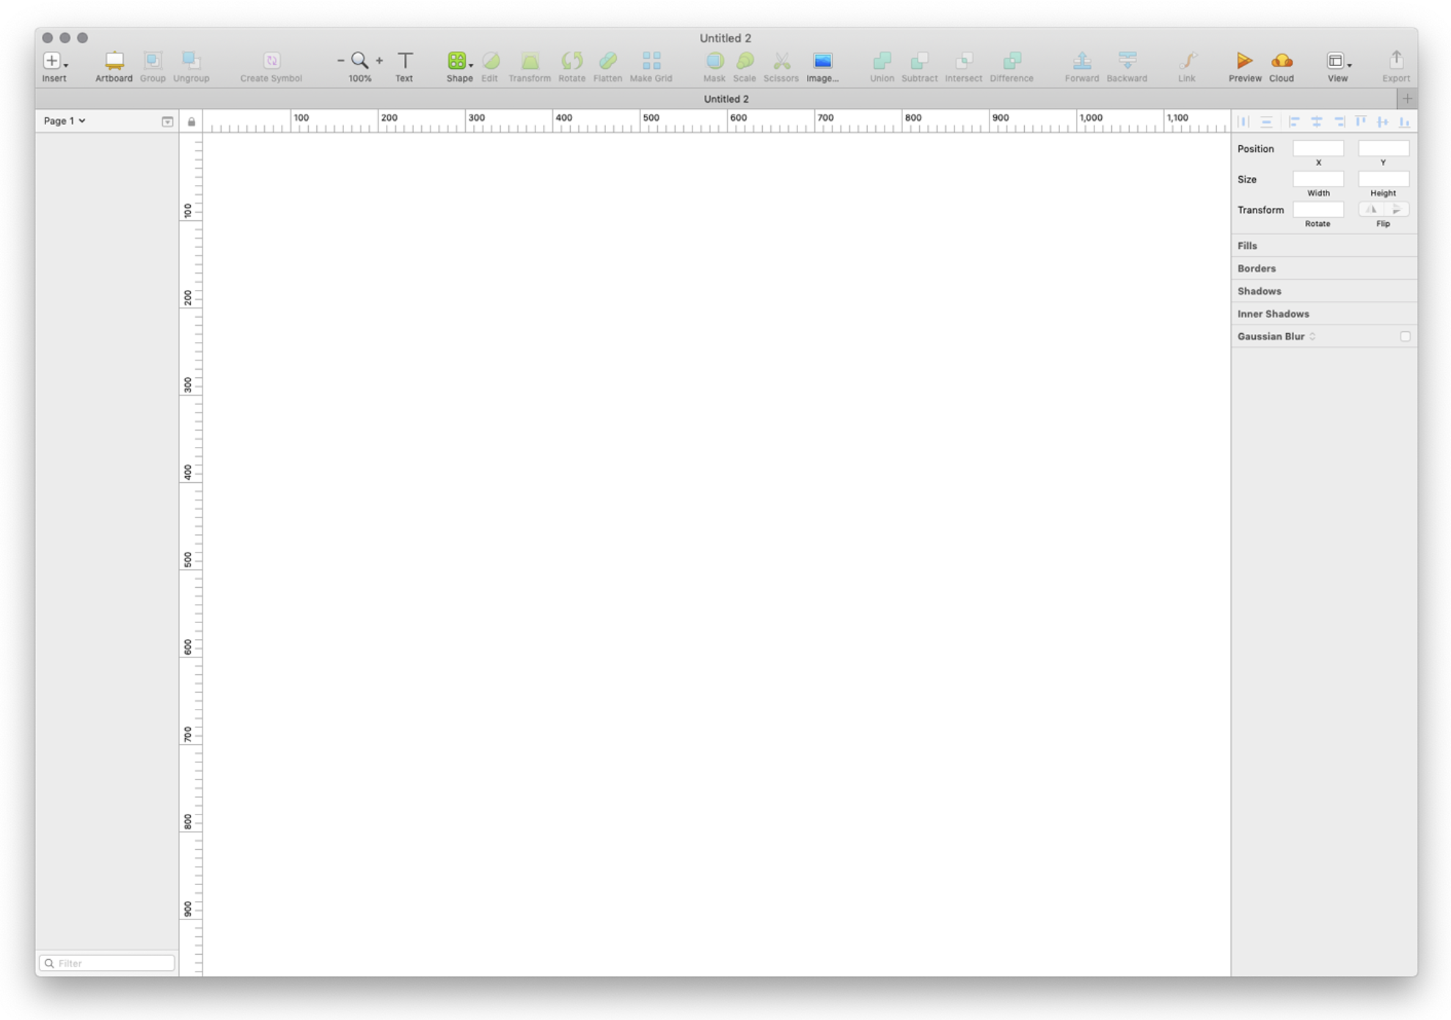Viewport: 1451px width, 1020px height.
Task: Click the Union boolean icon
Action: click(882, 61)
